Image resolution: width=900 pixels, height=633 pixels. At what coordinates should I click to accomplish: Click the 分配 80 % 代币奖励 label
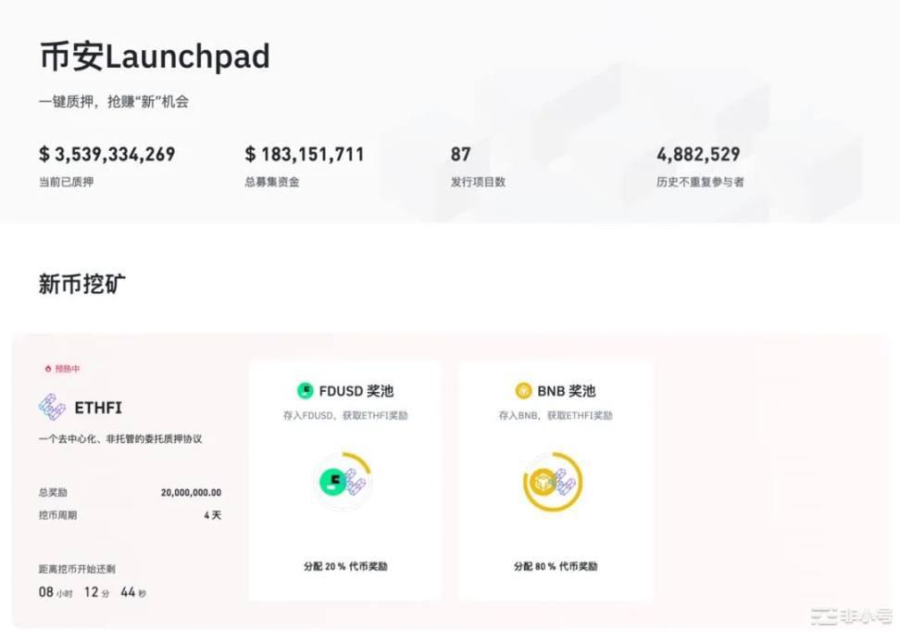(x=556, y=566)
